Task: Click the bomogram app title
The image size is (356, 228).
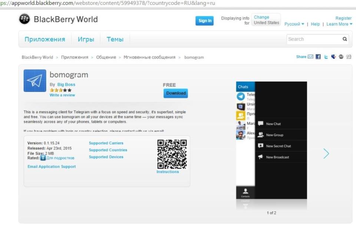Action: pos(69,75)
